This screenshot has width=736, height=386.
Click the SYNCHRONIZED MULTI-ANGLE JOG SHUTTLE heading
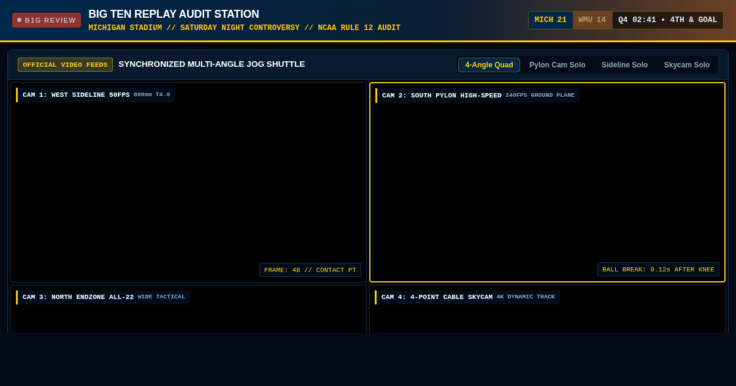[x=212, y=64]
